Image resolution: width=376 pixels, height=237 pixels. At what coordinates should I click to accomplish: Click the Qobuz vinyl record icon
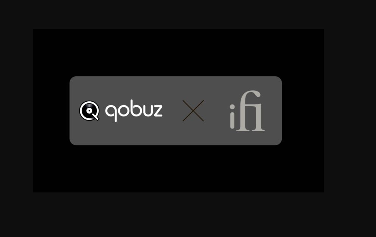(89, 111)
